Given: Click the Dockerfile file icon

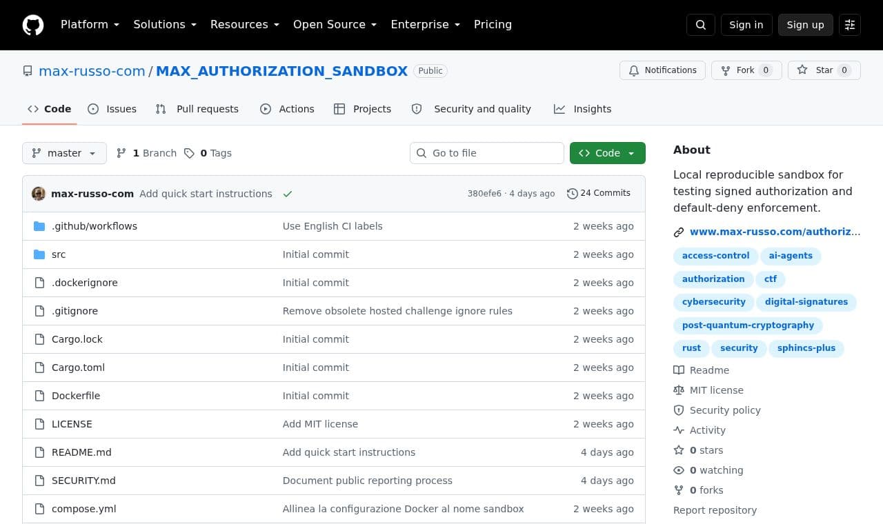Looking at the screenshot, I should (39, 396).
